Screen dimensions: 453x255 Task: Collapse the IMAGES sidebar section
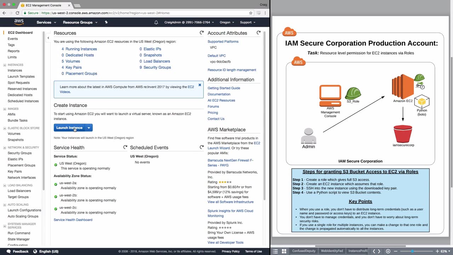point(5,109)
